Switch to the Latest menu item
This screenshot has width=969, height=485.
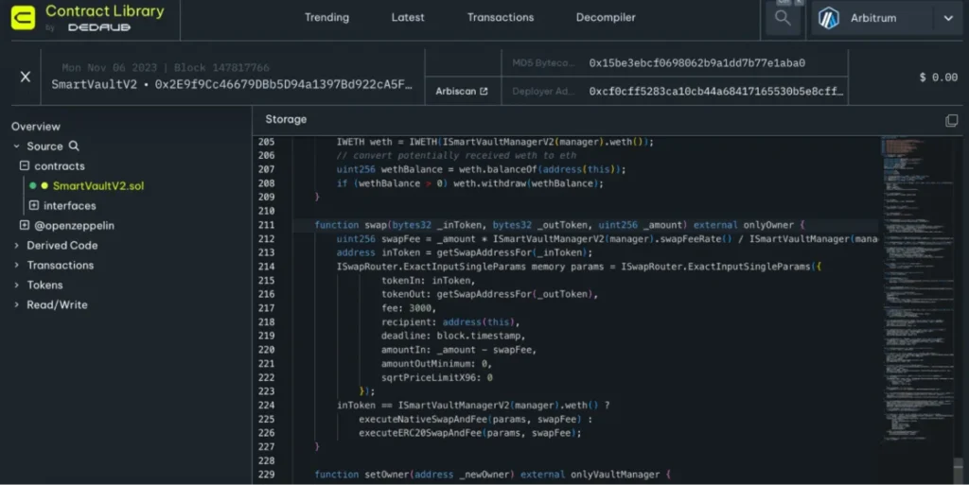point(408,18)
